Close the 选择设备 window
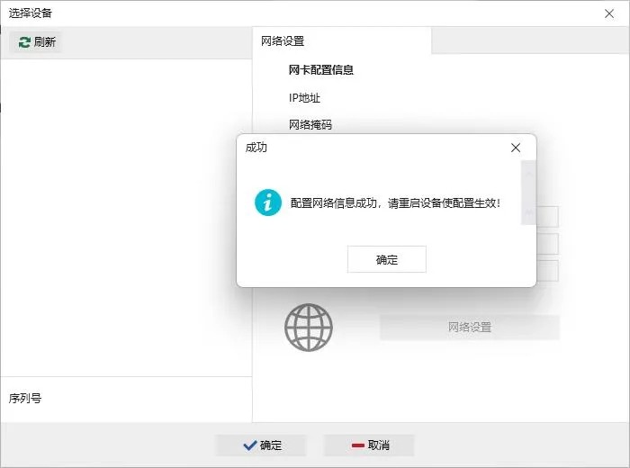Viewport: 630px width, 468px height. [x=609, y=13]
